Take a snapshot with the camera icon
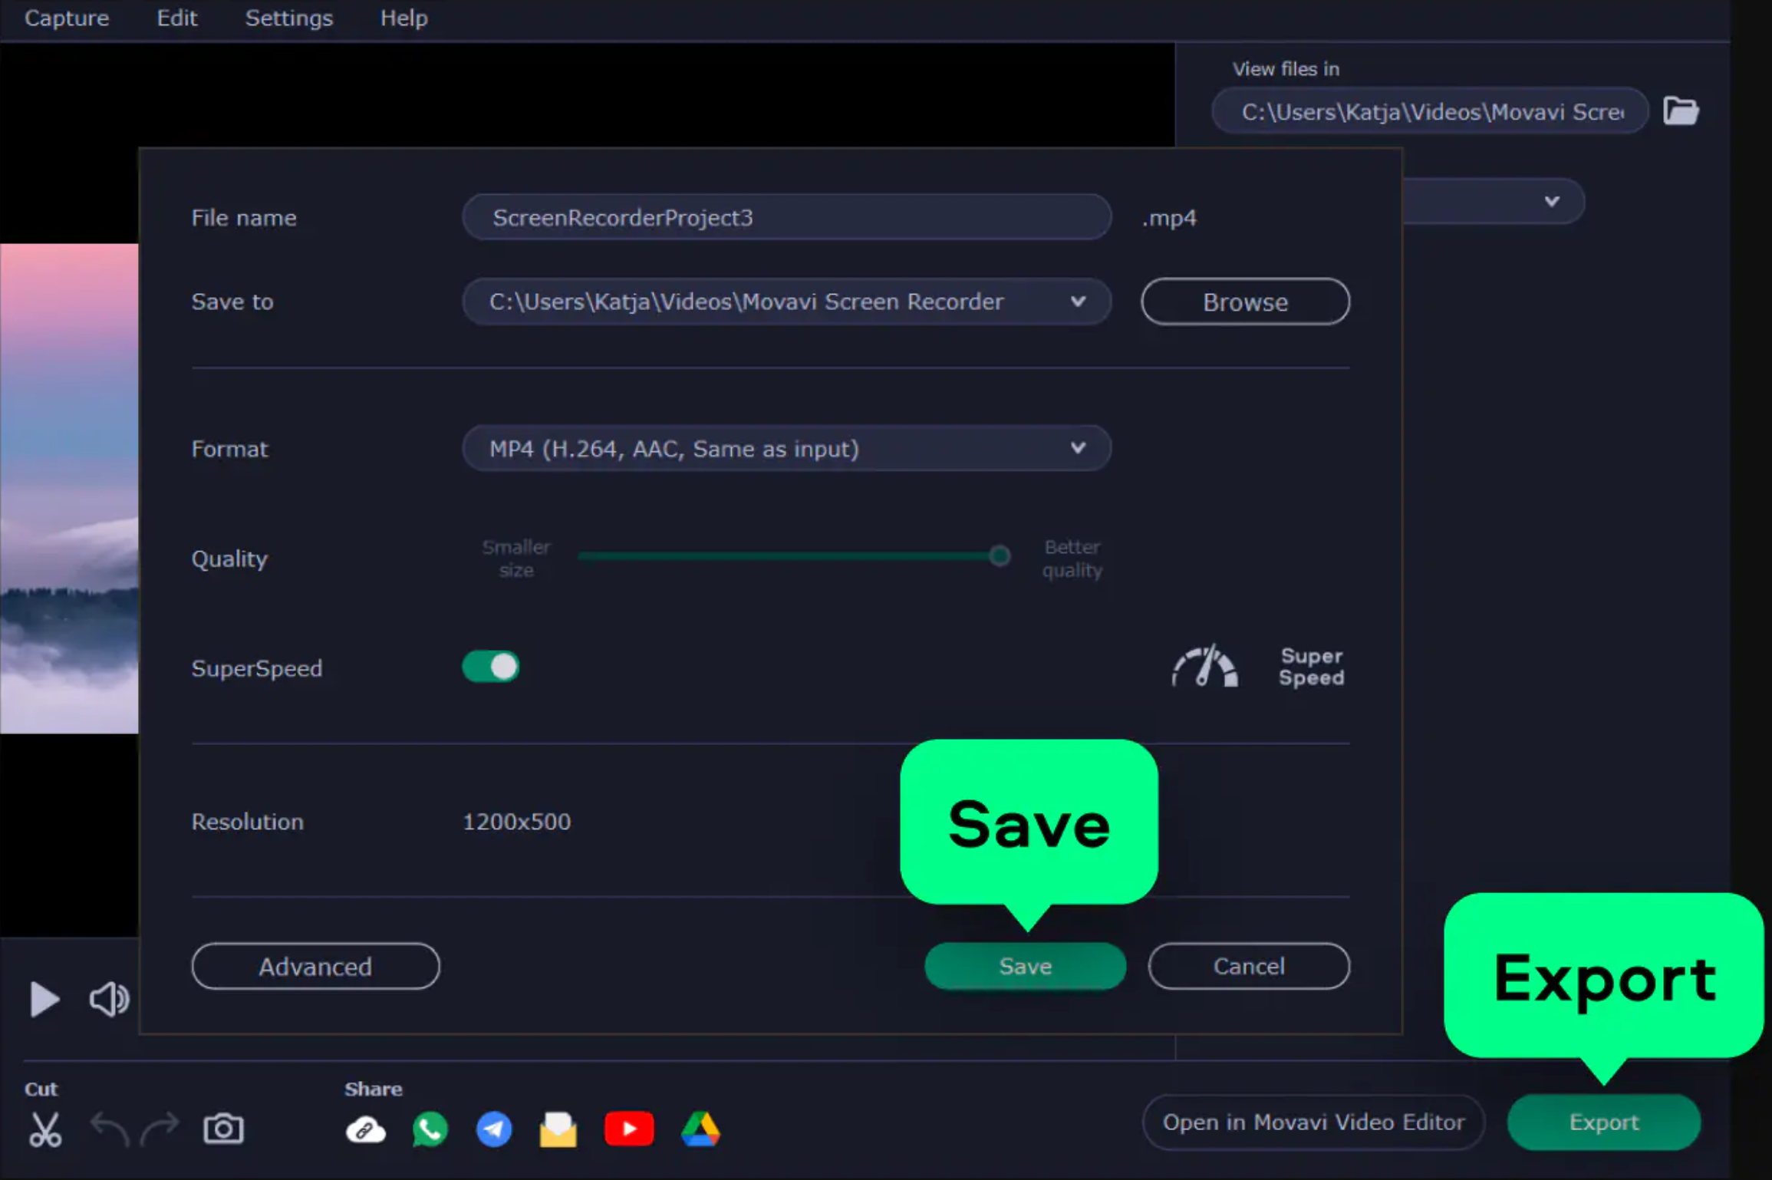Viewport: 1772px width, 1180px height. tap(223, 1129)
